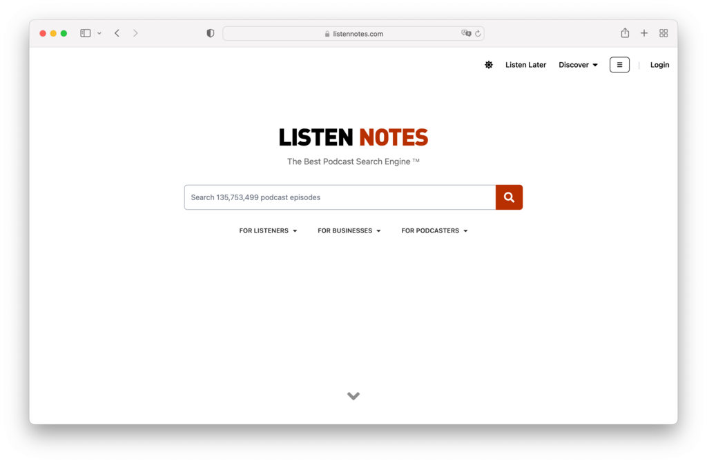Click the translate page icon in address bar
Screen dimensions: 707x463
[466, 33]
